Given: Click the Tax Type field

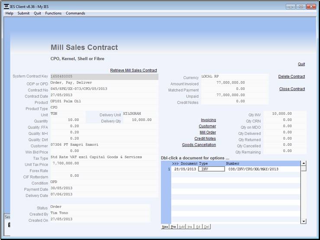Looking at the screenshot, I should (x=104, y=157).
